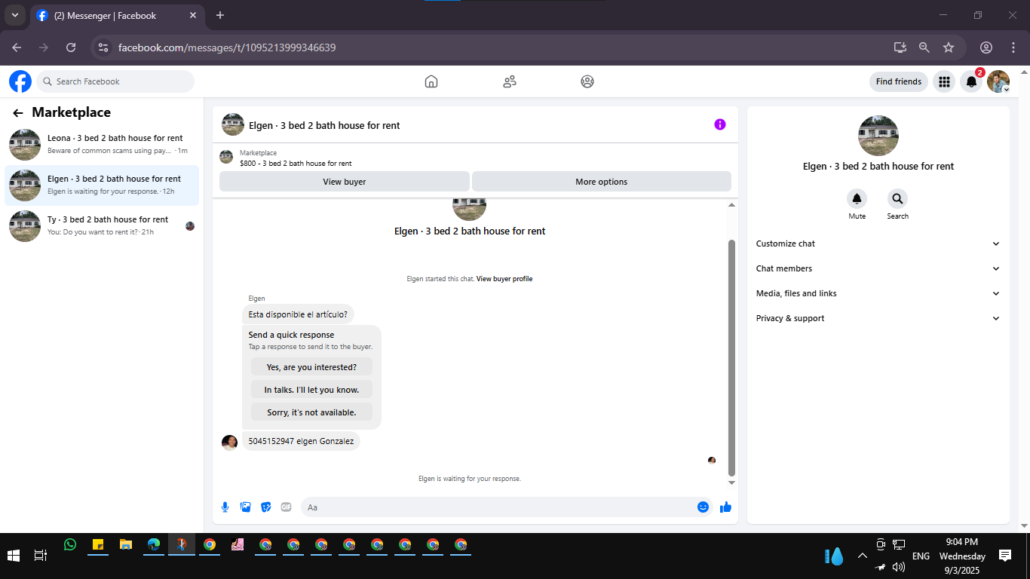The width and height of the screenshot is (1030, 579).
Task: Expand the Privacy & support section
Action: (x=878, y=318)
